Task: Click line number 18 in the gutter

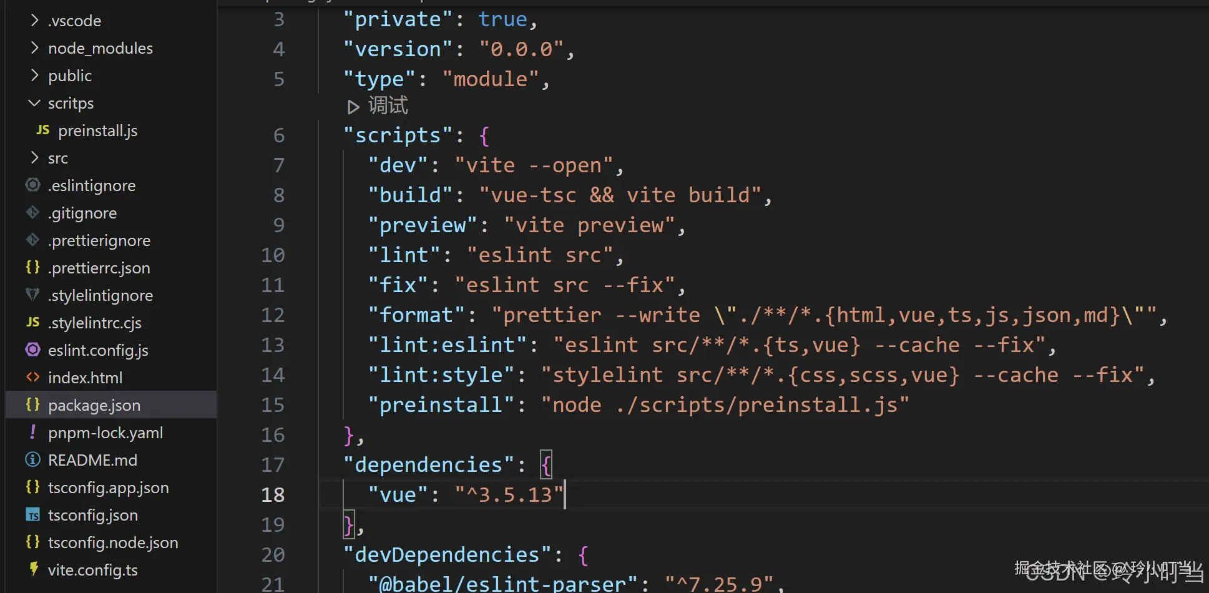Action: click(x=273, y=494)
